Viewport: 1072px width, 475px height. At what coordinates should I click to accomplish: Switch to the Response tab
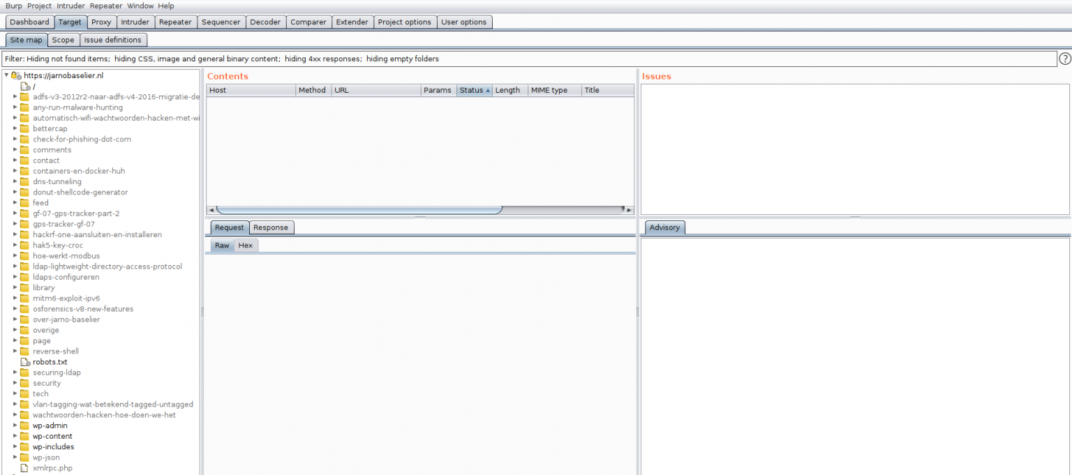[271, 227]
